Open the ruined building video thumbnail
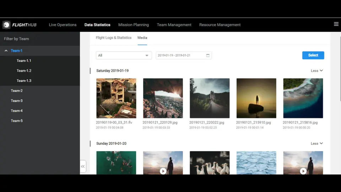Viewport: 341px width, 192px height. point(116,98)
